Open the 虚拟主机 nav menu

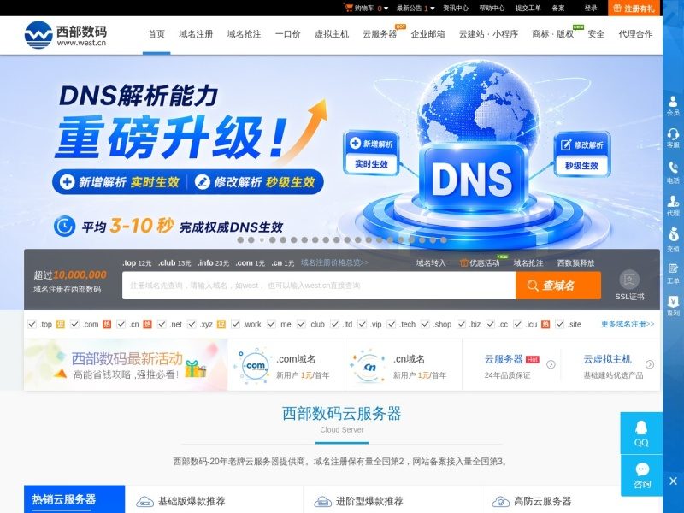click(x=332, y=34)
